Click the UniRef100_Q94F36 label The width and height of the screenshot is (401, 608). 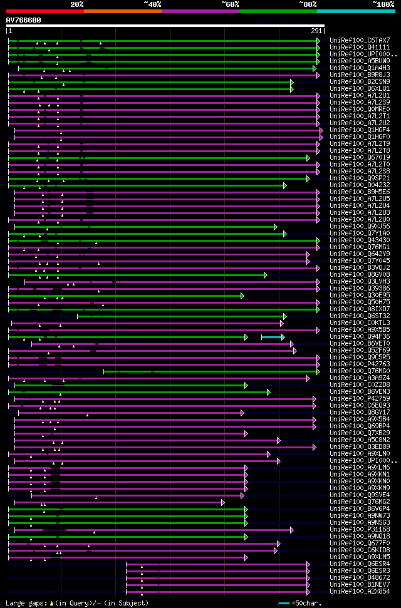[x=360, y=337]
